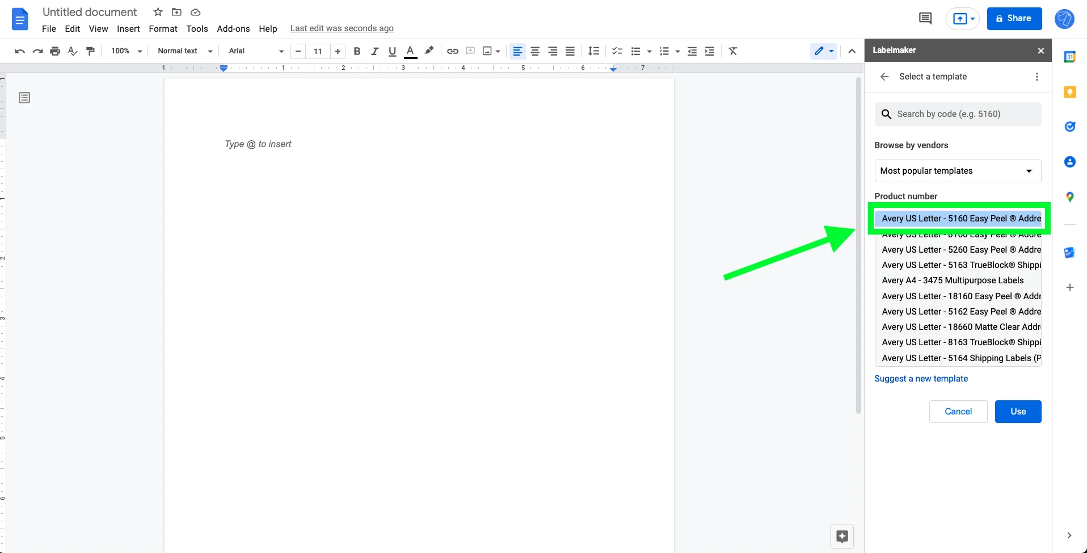Open the View menu
Screen dimensions: 1087x553
pos(98,29)
